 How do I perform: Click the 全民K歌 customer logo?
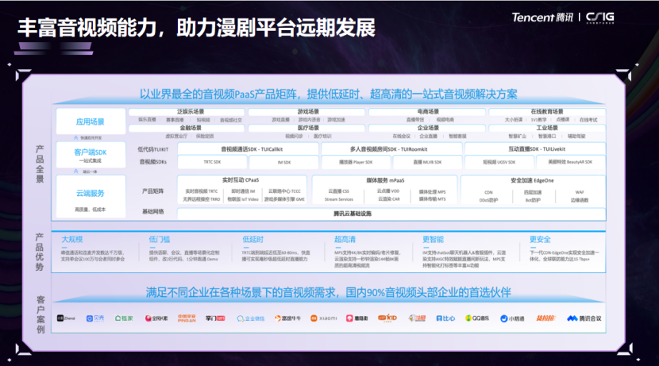click(156, 318)
